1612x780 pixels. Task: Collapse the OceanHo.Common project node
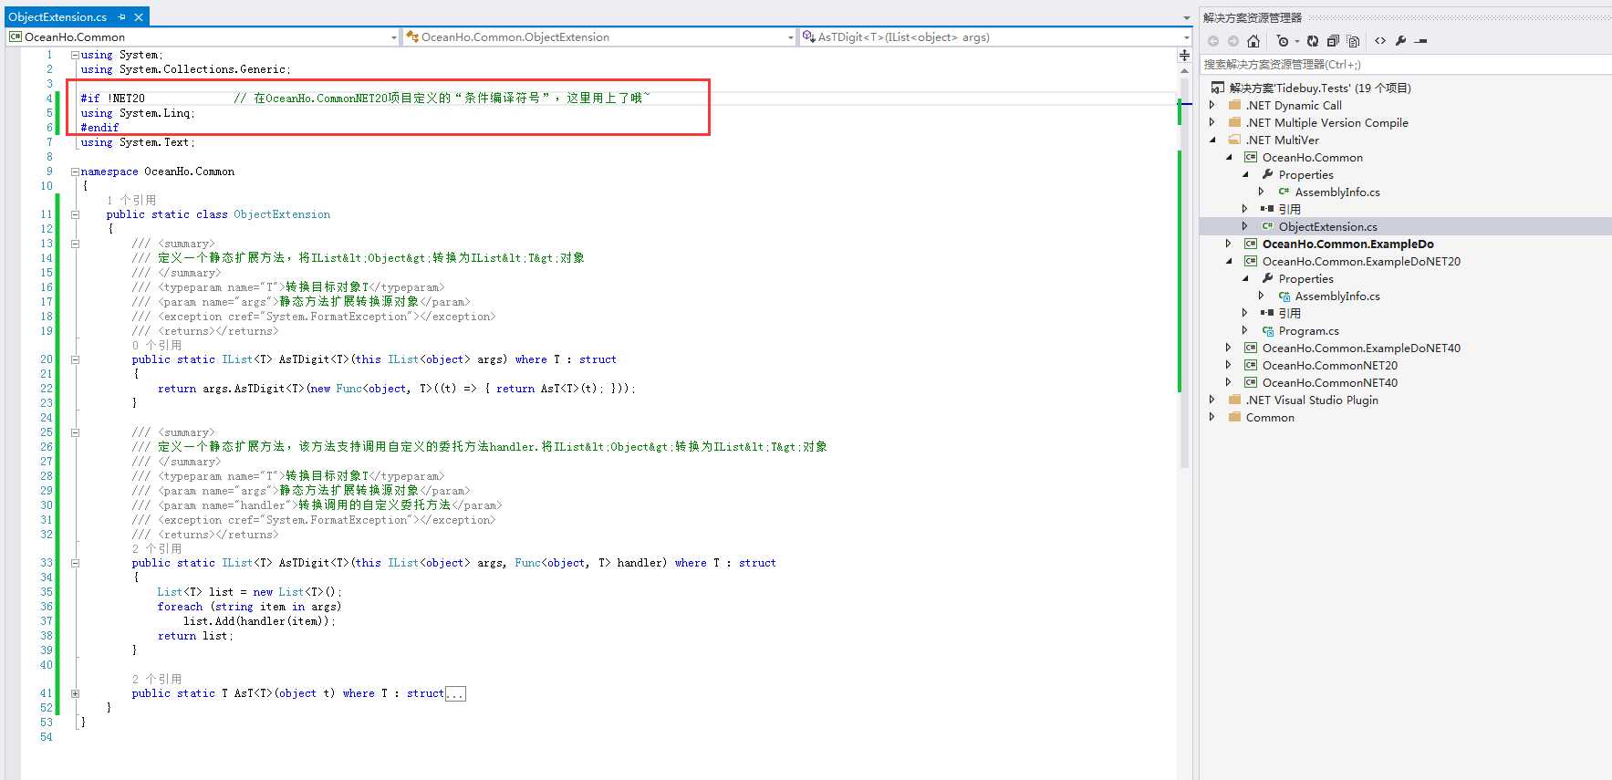point(1229,157)
